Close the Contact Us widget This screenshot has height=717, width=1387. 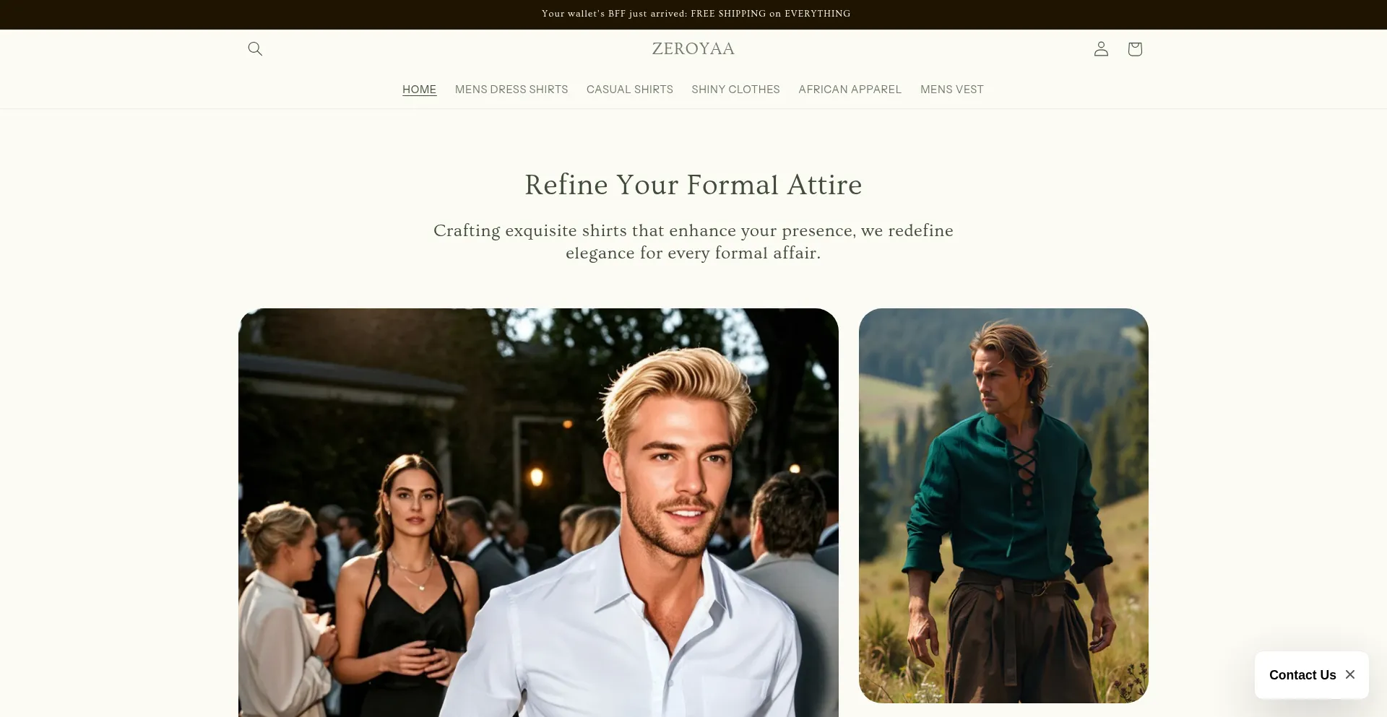pyautogui.click(x=1350, y=674)
